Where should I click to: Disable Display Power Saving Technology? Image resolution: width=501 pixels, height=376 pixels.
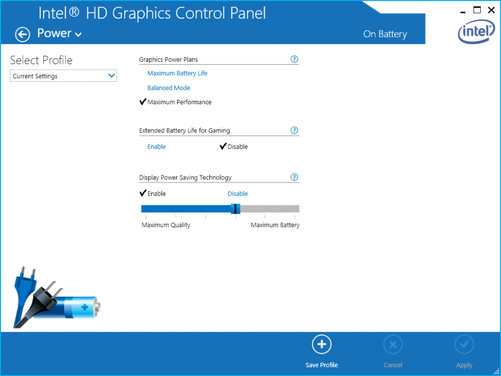(x=237, y=194)
